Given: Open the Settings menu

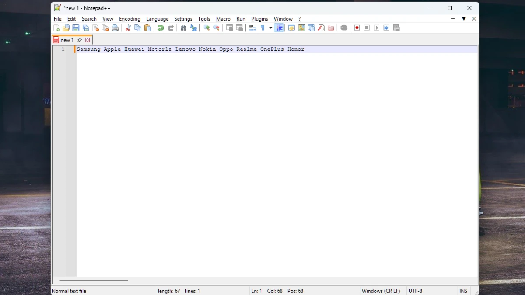Looking at the screenshot, I should 183,19.
